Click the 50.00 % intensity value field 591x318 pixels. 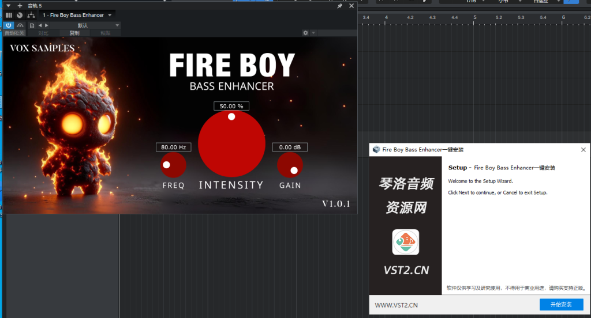coord(231,106)
